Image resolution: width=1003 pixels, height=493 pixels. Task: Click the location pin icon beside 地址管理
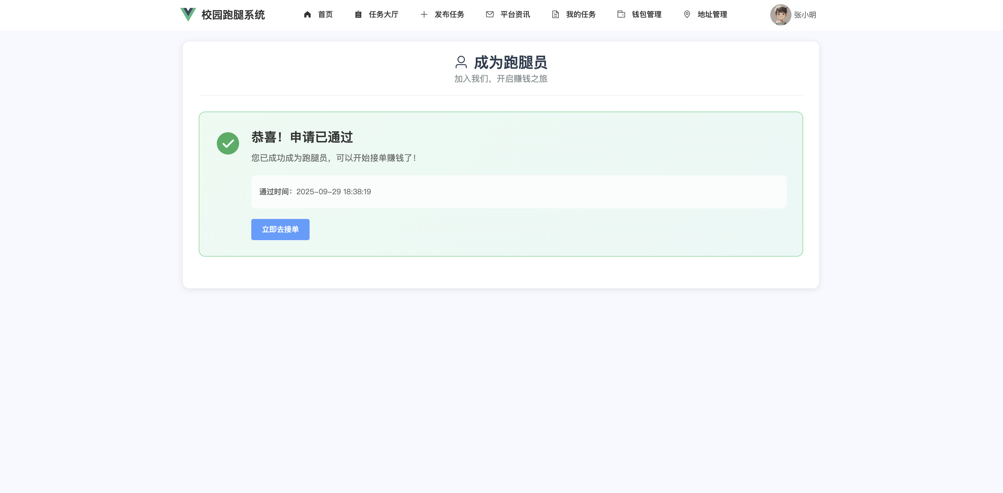[687, 14]
